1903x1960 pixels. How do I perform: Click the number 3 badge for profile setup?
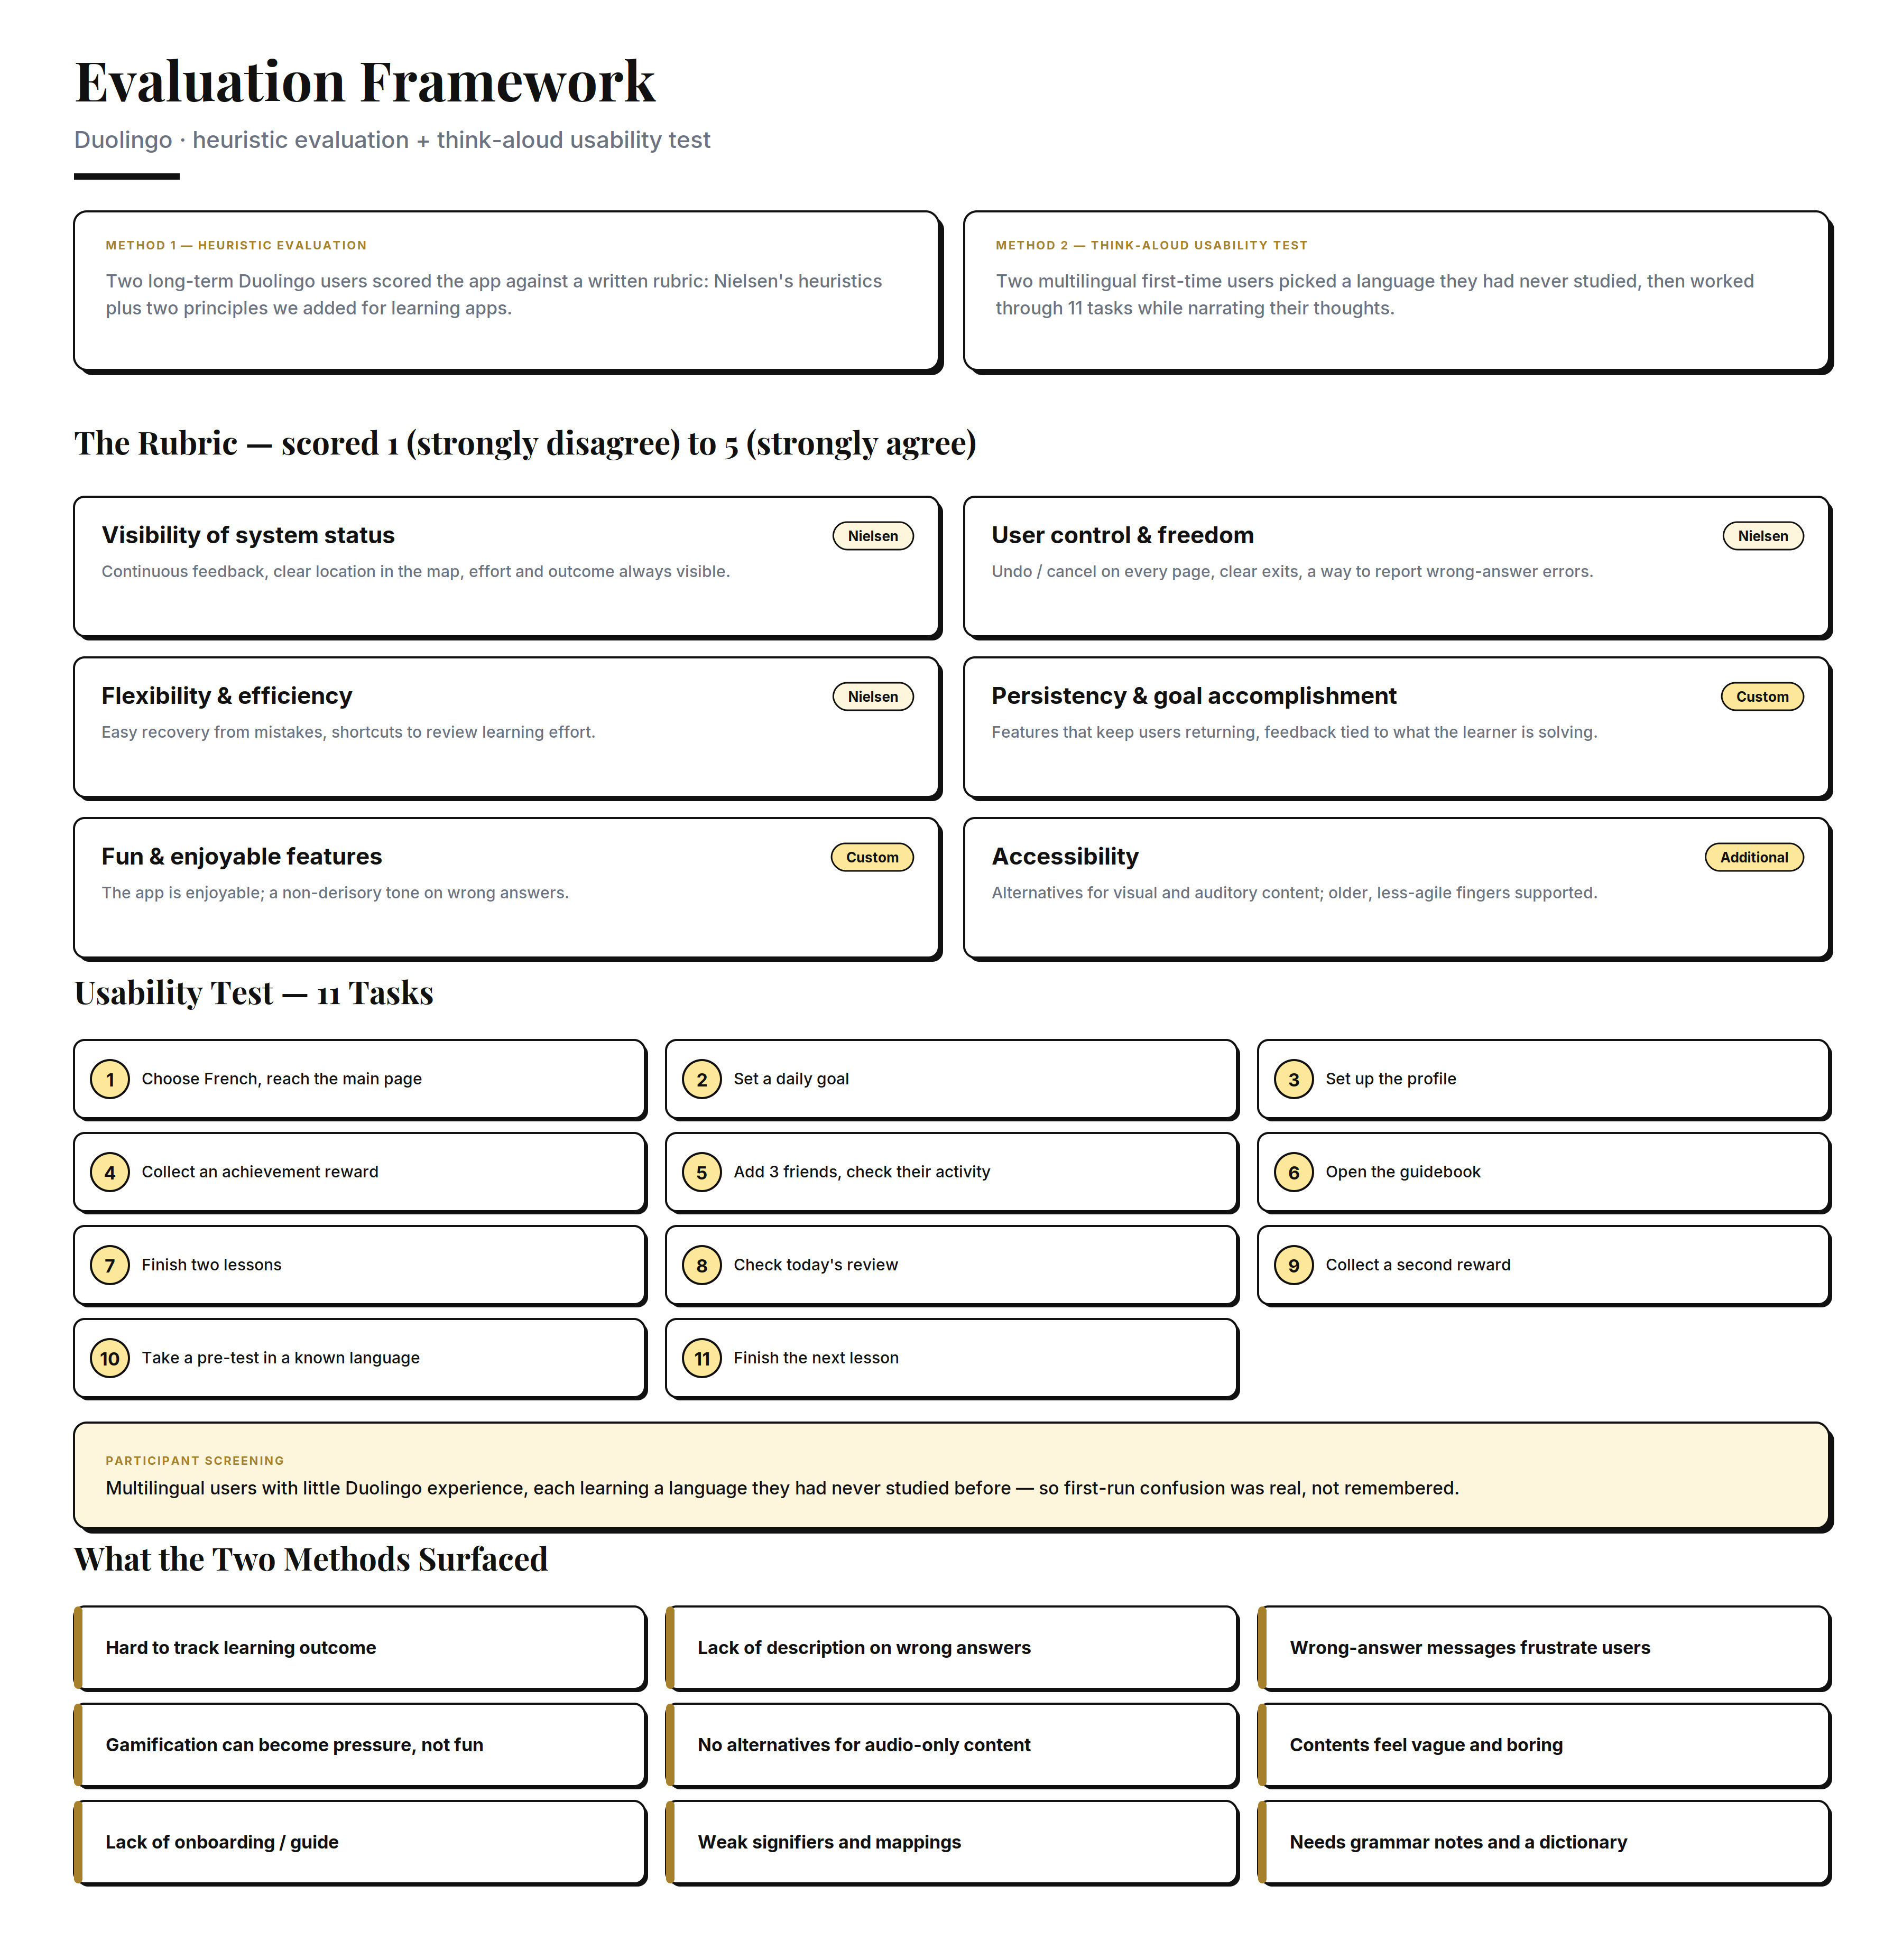point(1295,1080)
